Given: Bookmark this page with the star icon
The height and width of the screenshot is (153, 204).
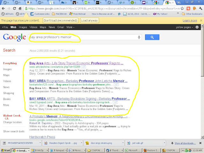Looking at the screenshot, I should [x=182, y=9].
